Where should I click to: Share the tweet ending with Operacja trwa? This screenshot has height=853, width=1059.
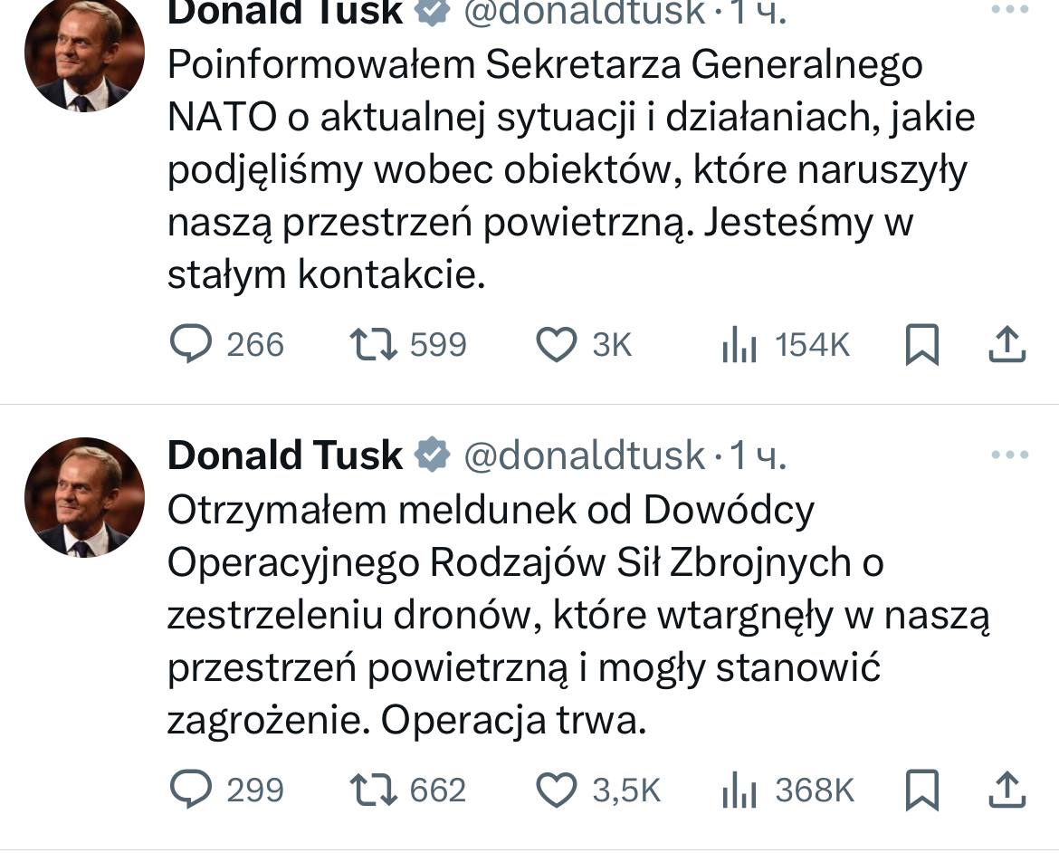pos(1004,790)
